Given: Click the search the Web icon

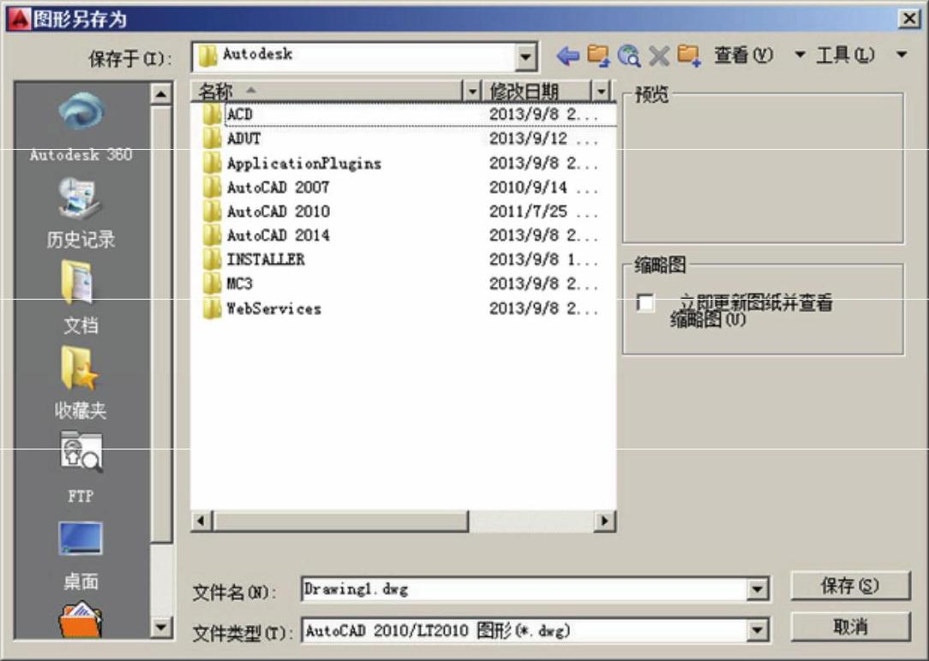Looking at the screenshot, I should pyautogui.click(x=629, y=57).
